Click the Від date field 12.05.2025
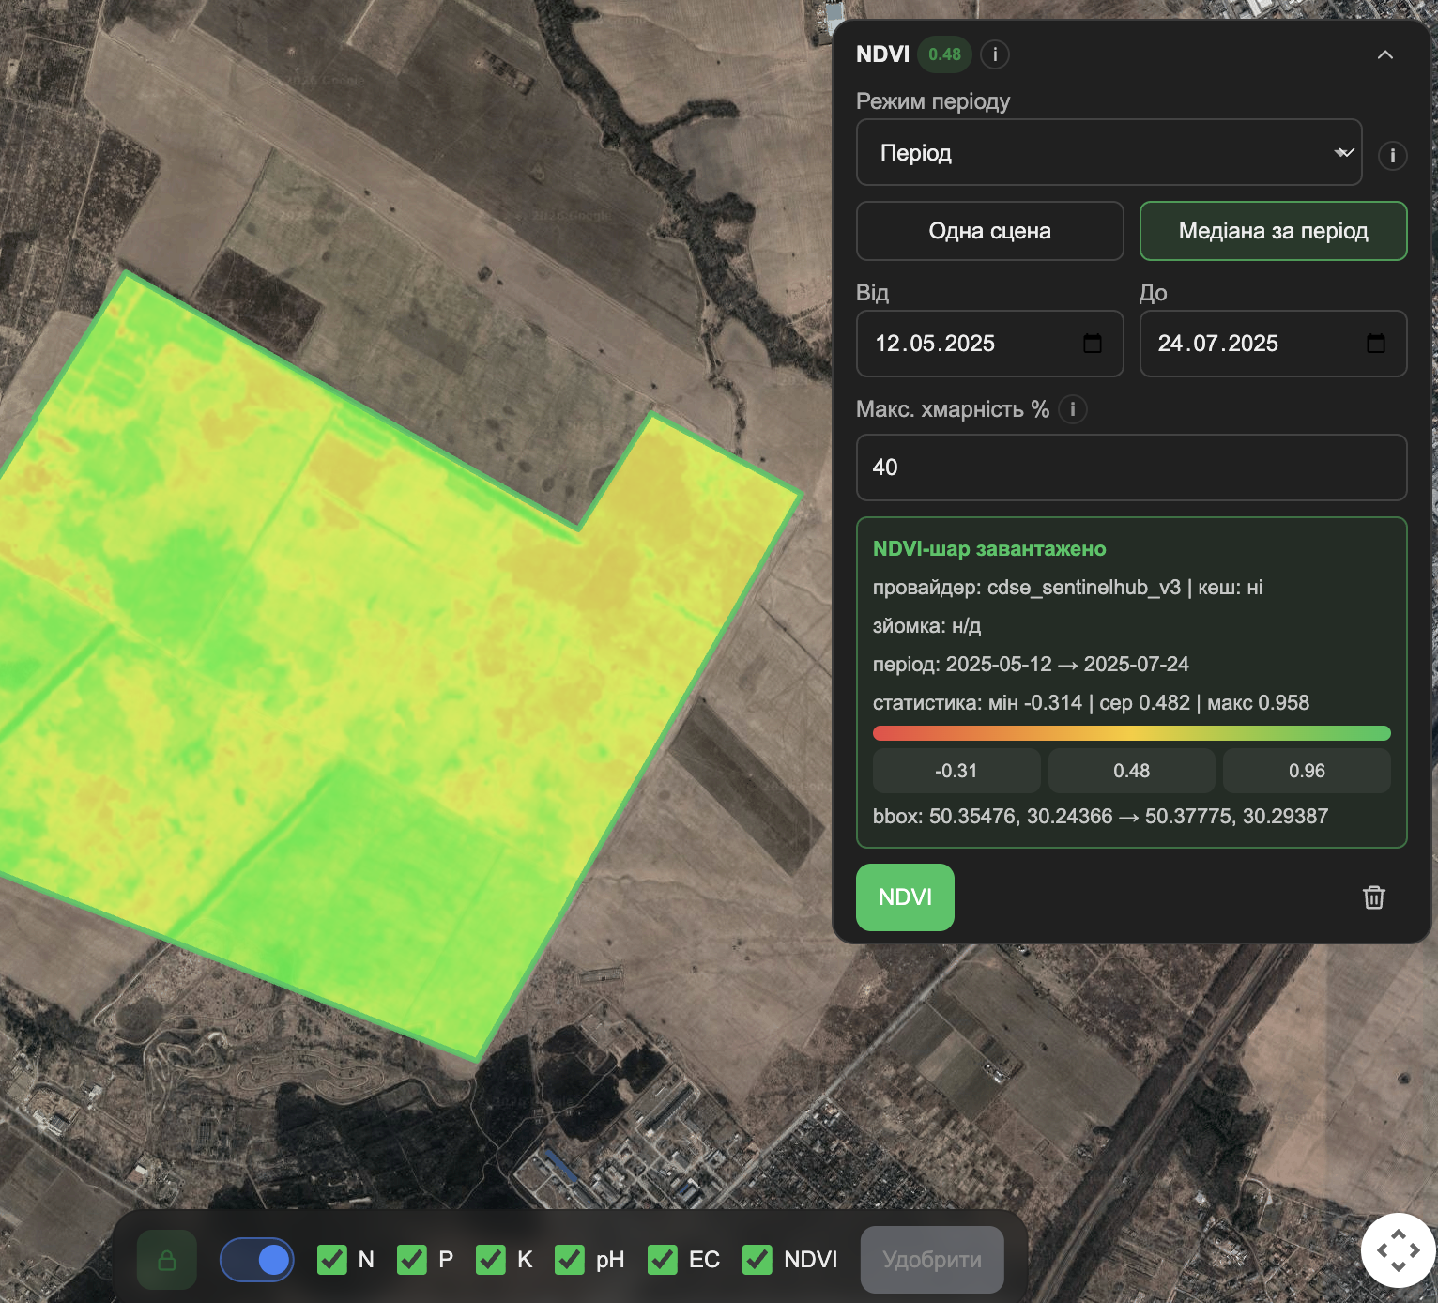This screenshot has width=1438, height=1303. coord(989,344)
